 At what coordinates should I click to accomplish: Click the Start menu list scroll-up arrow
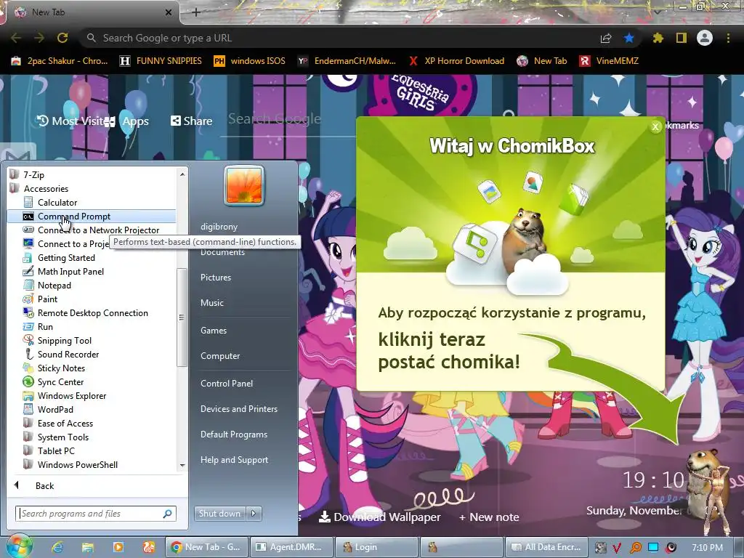click(x=182, y=174)
